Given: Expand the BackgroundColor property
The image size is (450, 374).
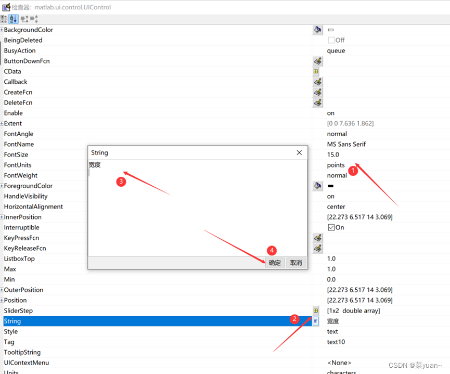Looking at the screenshot, I should click(2, 30).
